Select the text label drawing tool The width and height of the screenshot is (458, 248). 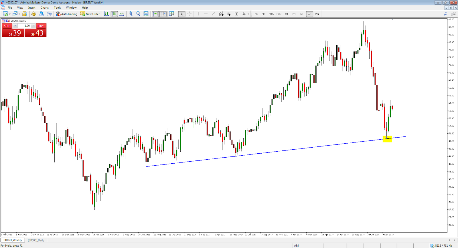click(236, 14)
